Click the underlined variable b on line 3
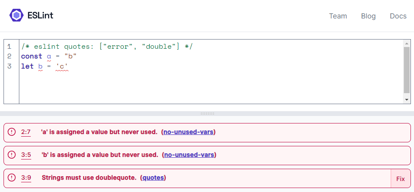This screenshot has width=414, height=192. tap(40, 66)
